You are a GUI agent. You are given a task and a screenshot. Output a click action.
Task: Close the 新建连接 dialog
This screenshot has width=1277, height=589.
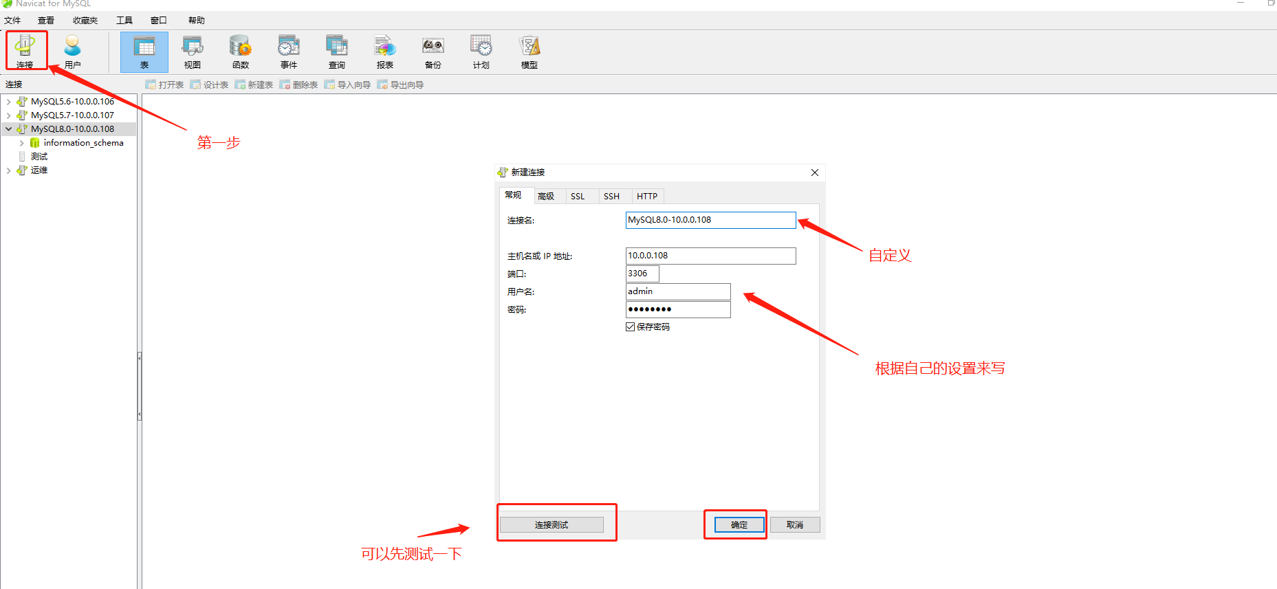(815, 173)
